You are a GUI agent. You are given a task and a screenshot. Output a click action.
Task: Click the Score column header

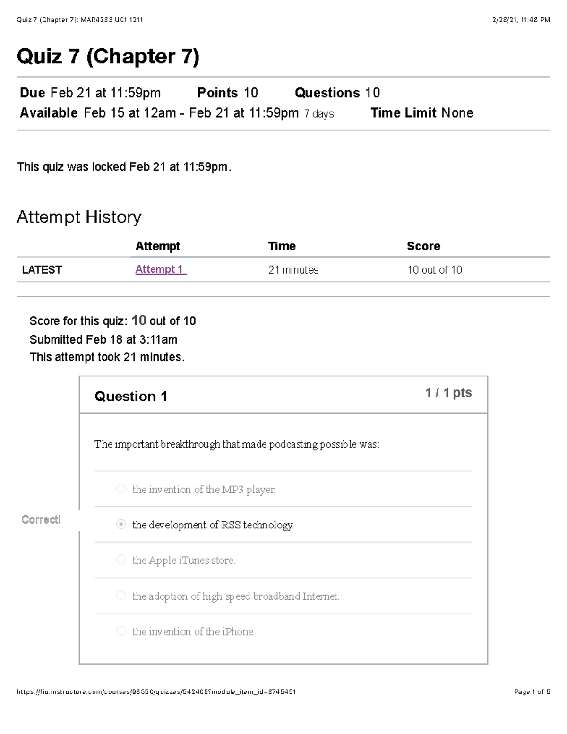point(423,246)
